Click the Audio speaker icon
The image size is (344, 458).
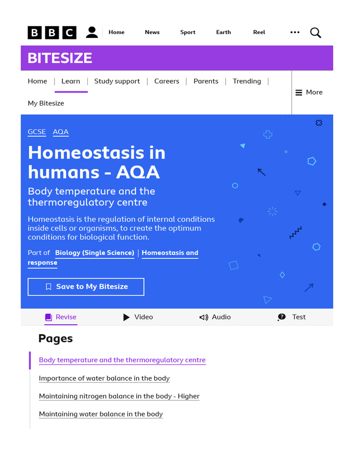click(204, 317)
